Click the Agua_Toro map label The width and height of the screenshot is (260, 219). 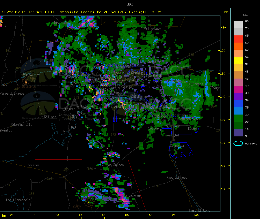(x=31, y=74)
